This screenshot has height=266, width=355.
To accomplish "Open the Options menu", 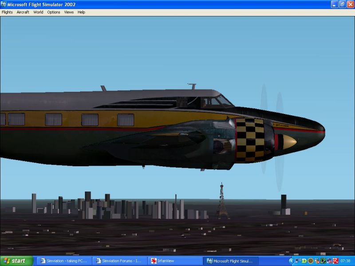I will click(x=53, y=12).
